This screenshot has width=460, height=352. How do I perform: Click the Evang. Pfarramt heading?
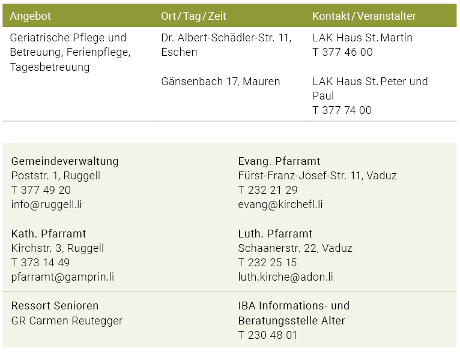[279, 161]
